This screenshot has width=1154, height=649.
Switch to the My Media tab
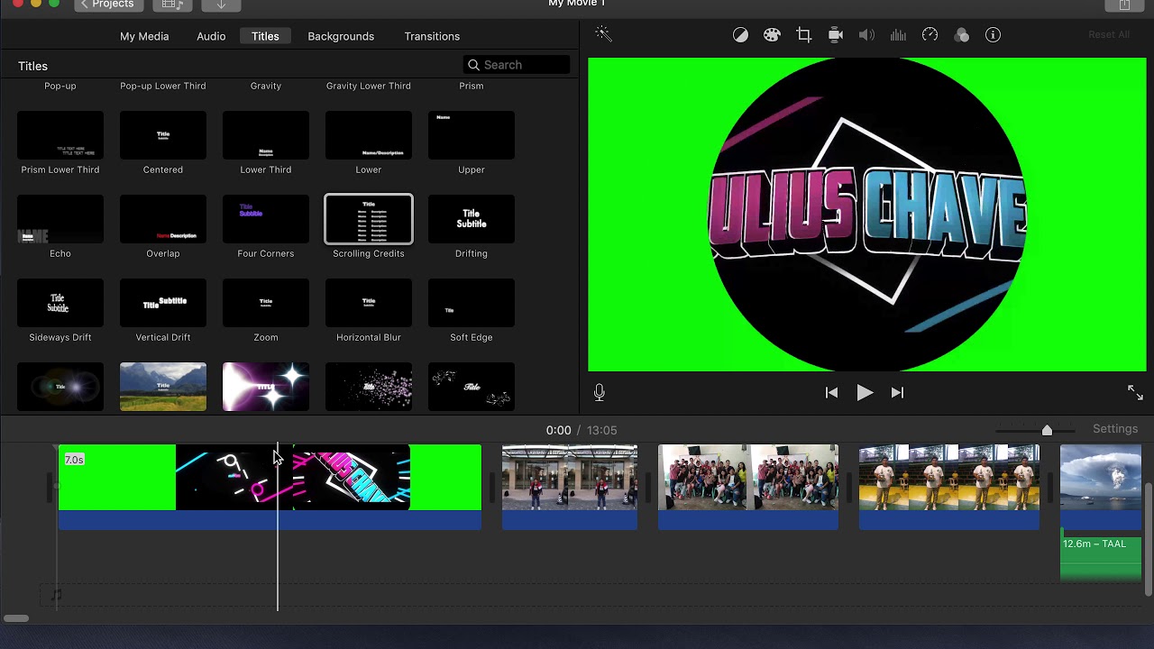click(144, 36)
